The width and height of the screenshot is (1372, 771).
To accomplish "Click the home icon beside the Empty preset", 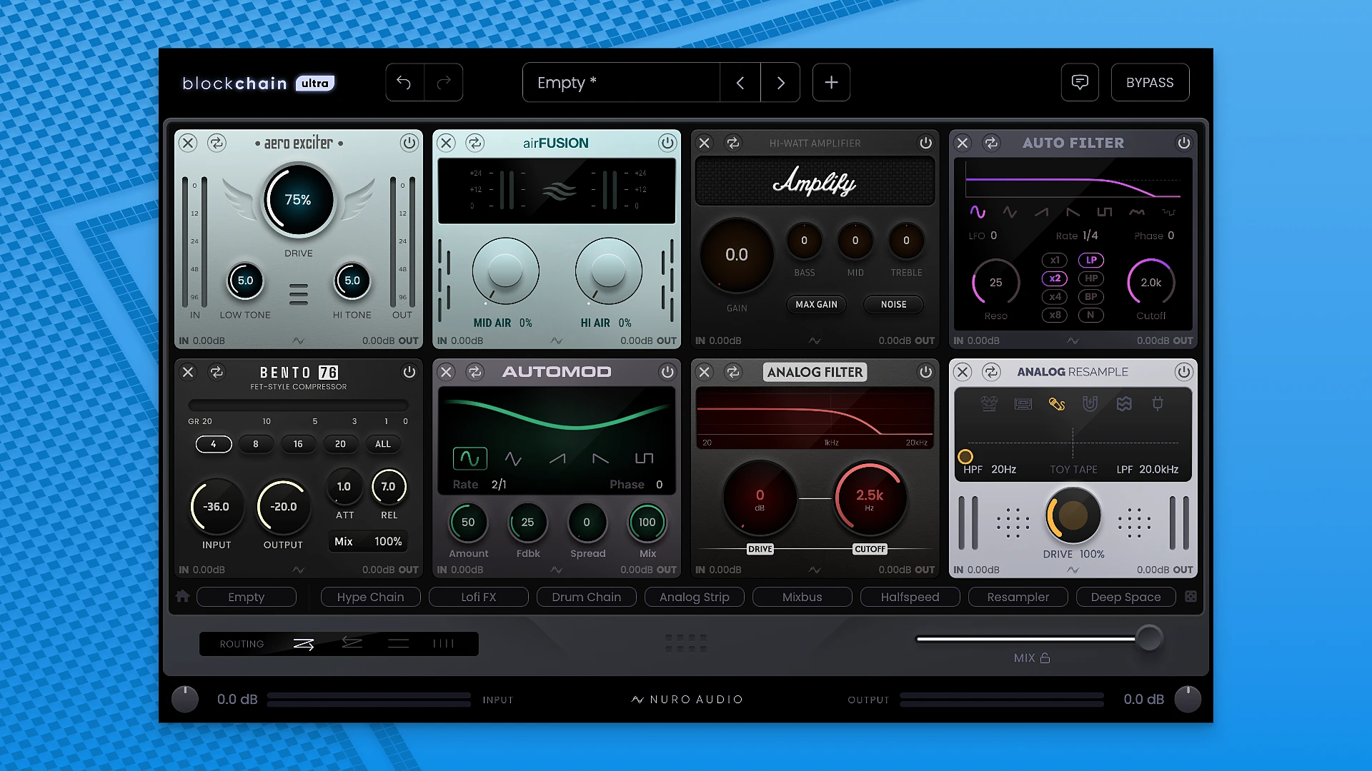I will [183, 596].
